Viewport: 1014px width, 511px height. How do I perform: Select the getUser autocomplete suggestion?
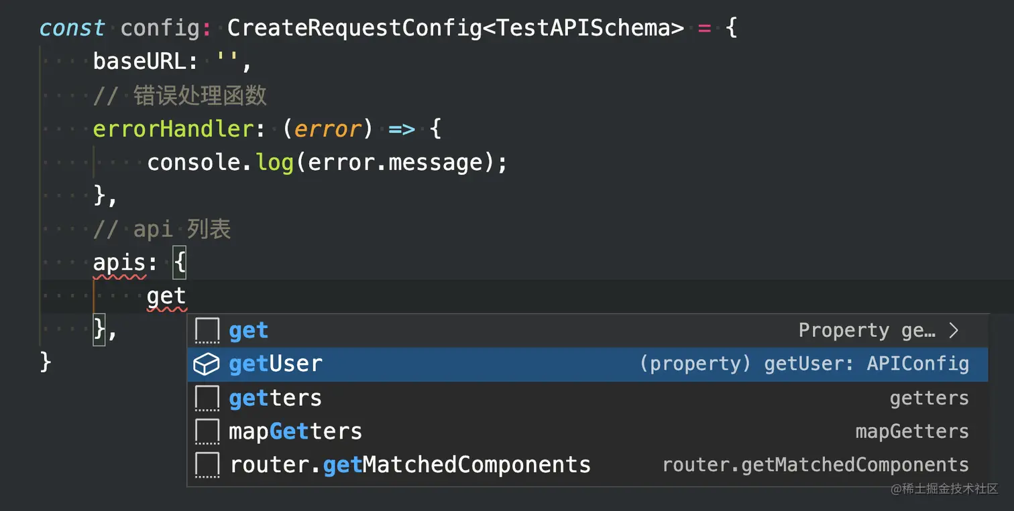click(276, 364)
